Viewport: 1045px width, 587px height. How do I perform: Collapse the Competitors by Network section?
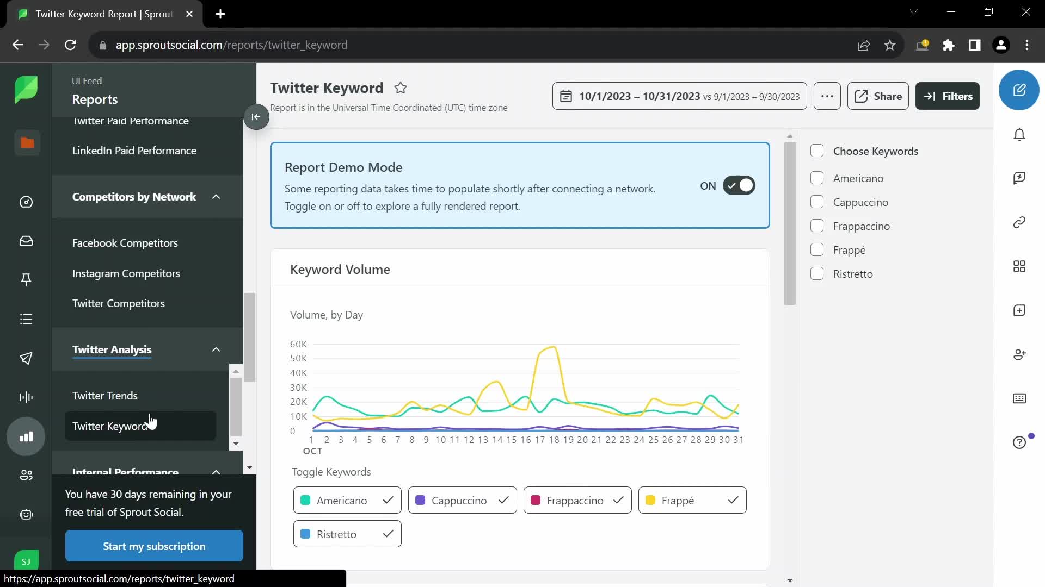pos(216,196)
